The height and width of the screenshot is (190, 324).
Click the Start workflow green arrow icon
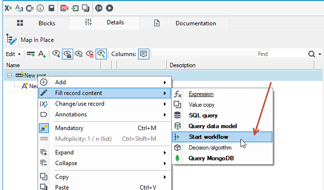177,137
